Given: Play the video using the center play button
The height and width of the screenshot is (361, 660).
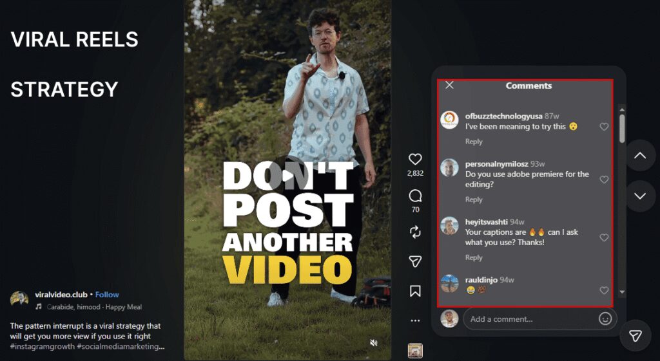Looking at the screenshot, I should click(x=288, y=176).
